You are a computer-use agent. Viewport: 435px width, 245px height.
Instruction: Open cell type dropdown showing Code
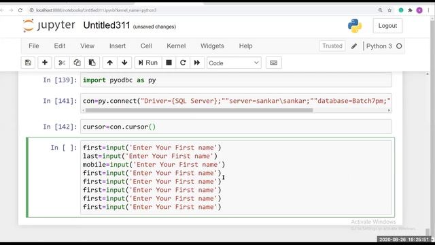234,63
